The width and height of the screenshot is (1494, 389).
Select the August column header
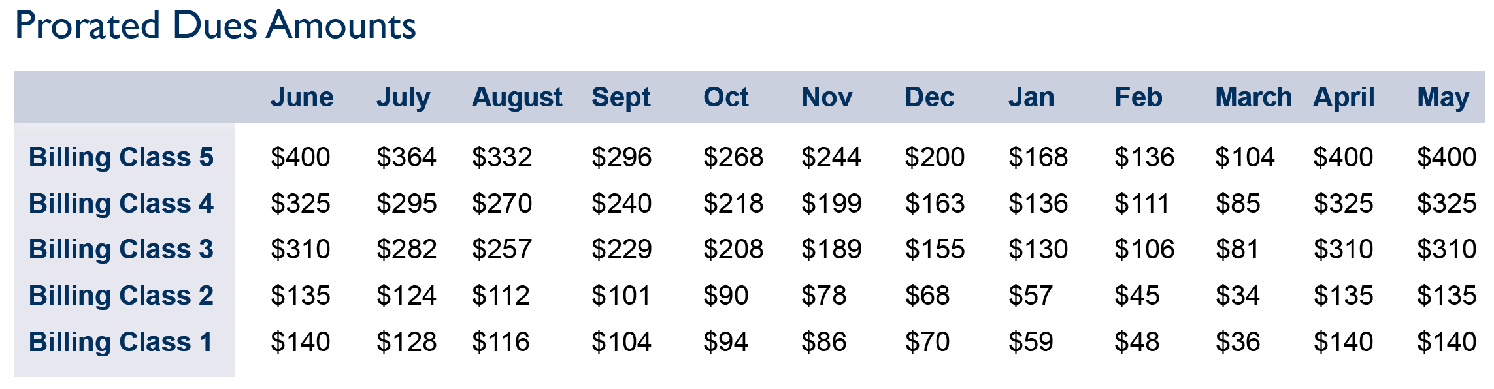(x=517, y=97)
